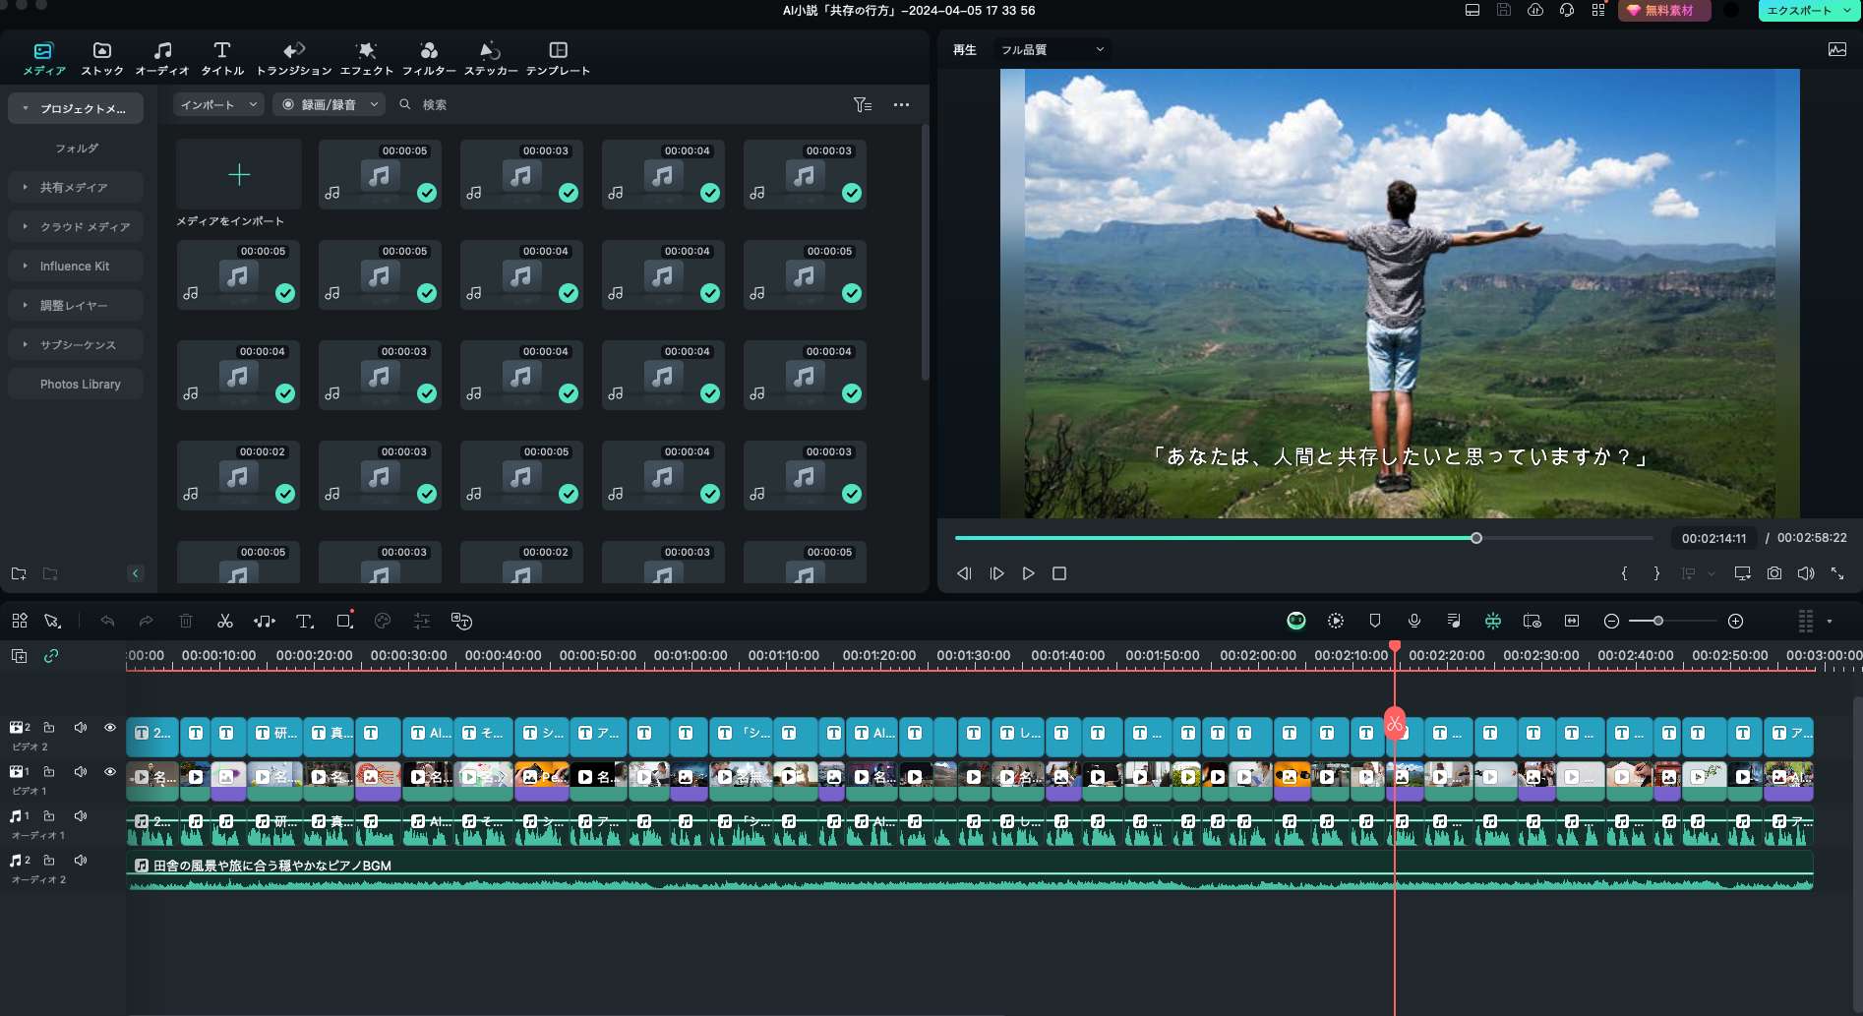Viewport: 1863px width, 1016px height.
Task: Mute the Audio 2 track speaker
Action: (81, 861)
